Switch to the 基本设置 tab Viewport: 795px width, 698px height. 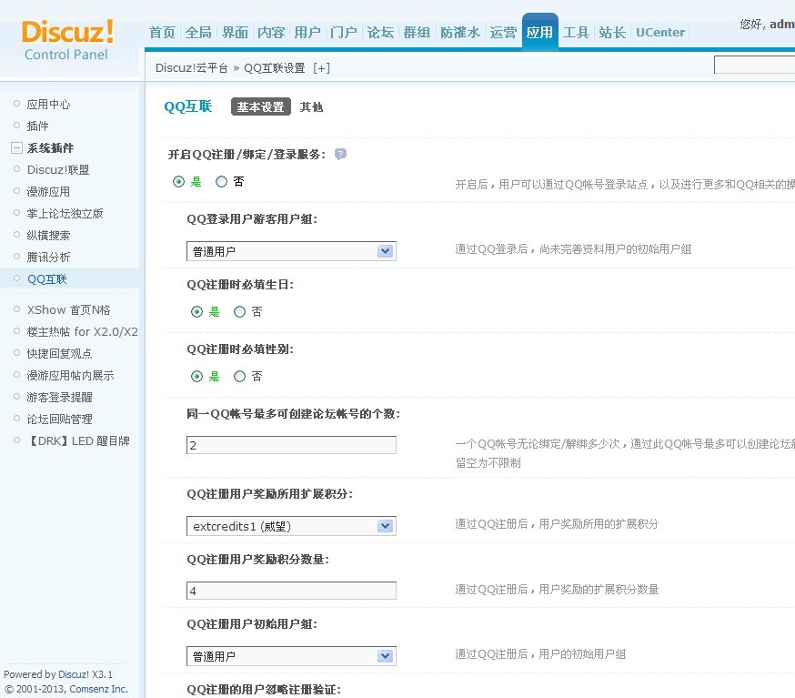click(261, 106)
